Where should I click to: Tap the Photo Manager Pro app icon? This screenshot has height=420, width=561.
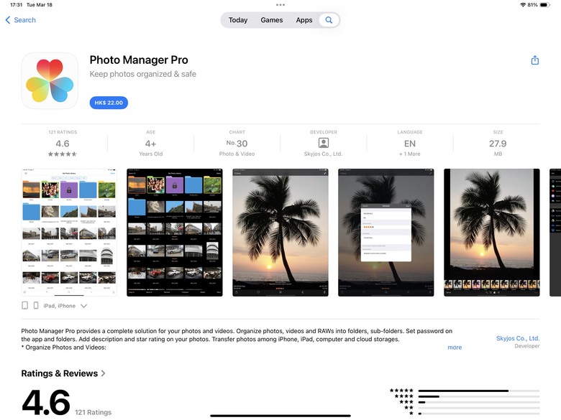[50, 80]
